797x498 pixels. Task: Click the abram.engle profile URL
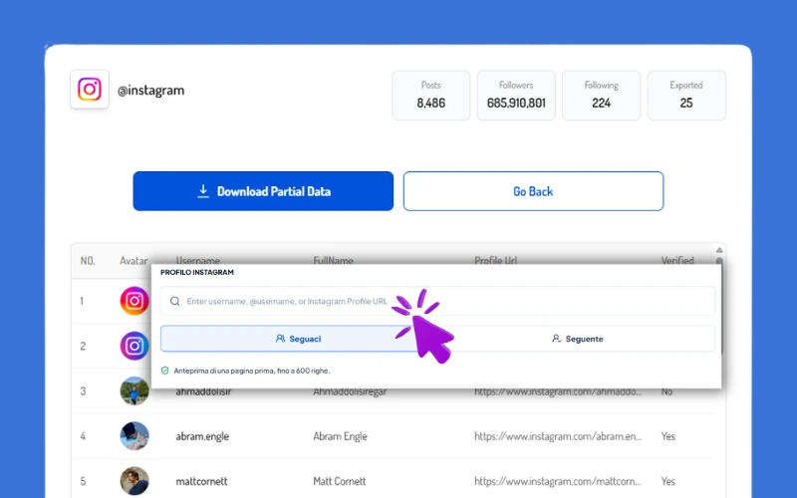[x=558, y=436]
